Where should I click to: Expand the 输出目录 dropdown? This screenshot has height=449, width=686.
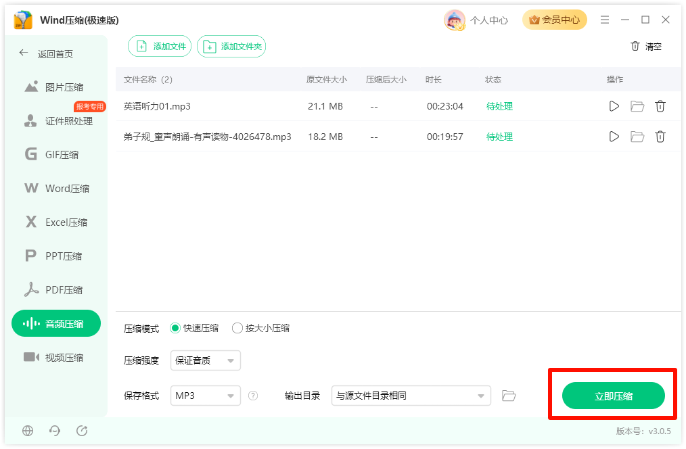[411, 396]
